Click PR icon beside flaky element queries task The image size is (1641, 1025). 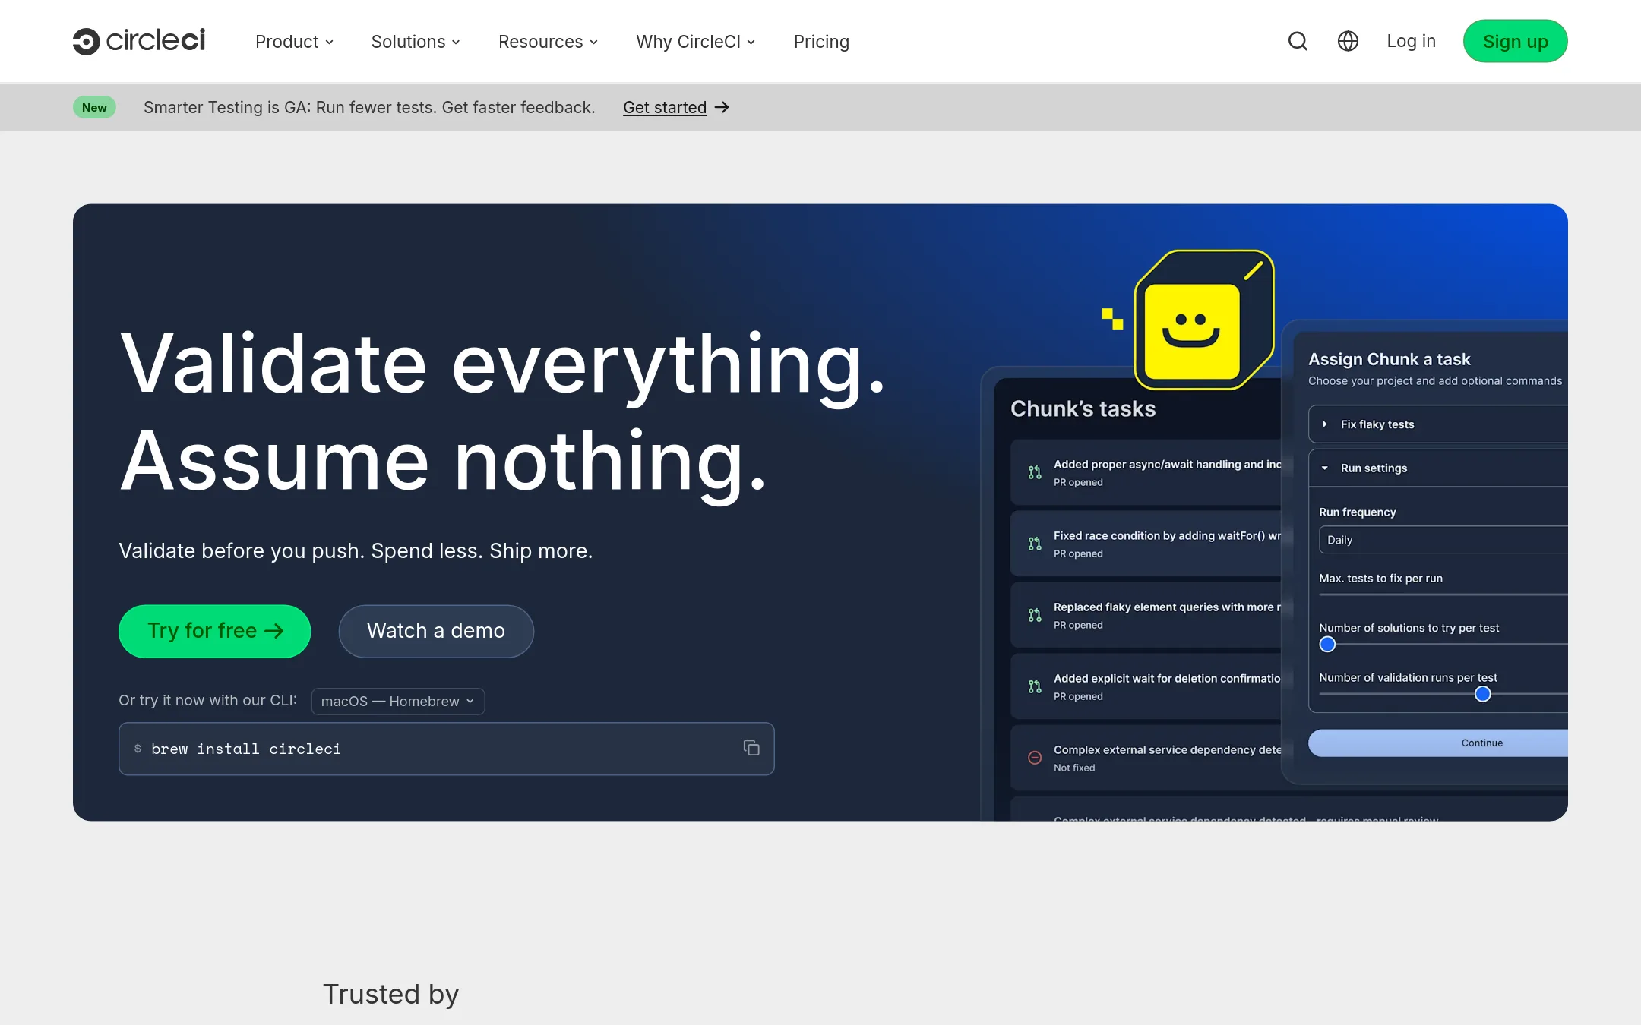pos(1035,615)
